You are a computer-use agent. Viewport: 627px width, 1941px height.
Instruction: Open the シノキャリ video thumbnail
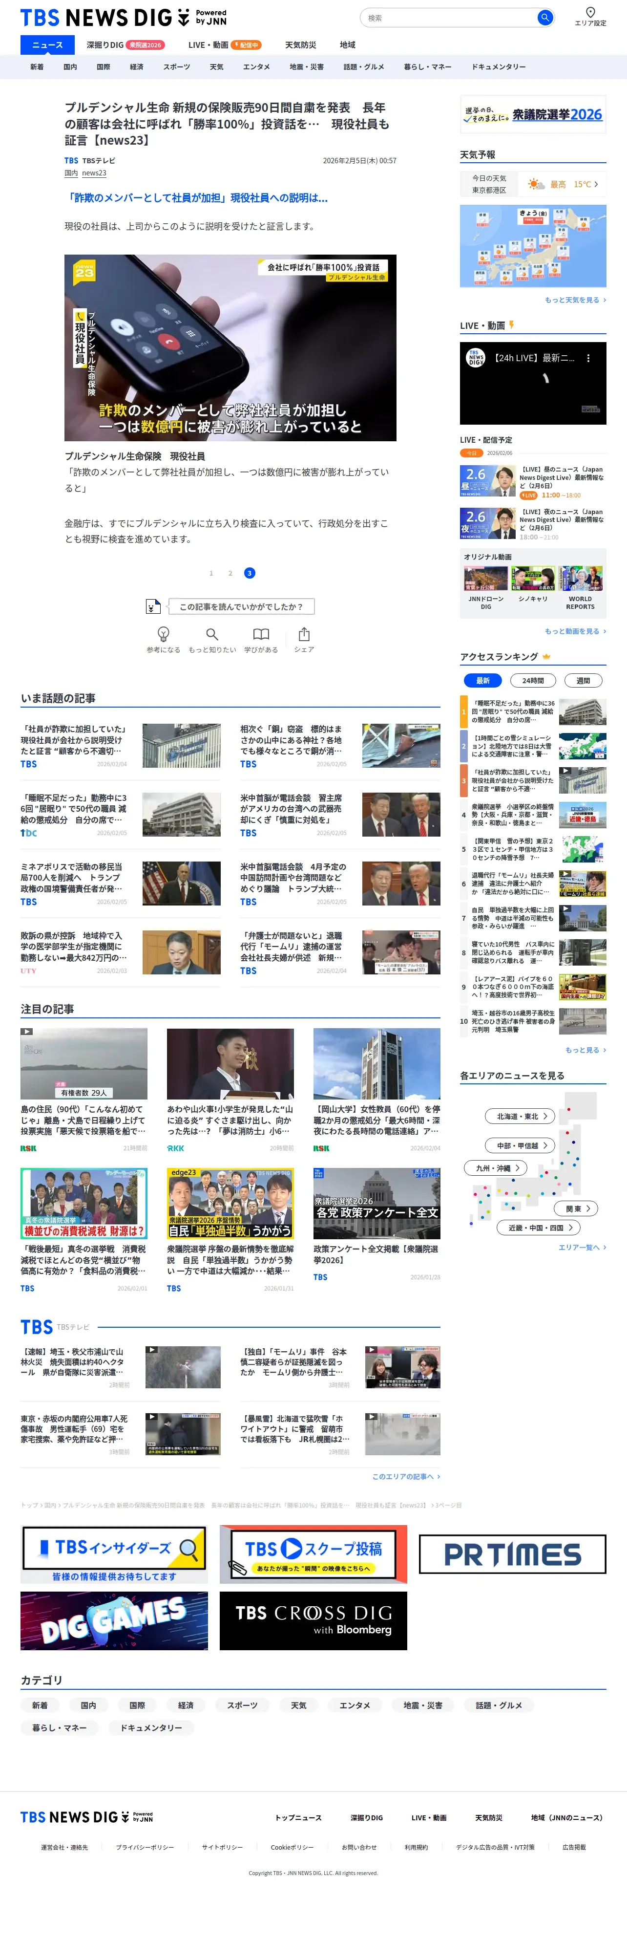(x=533, y=579)
